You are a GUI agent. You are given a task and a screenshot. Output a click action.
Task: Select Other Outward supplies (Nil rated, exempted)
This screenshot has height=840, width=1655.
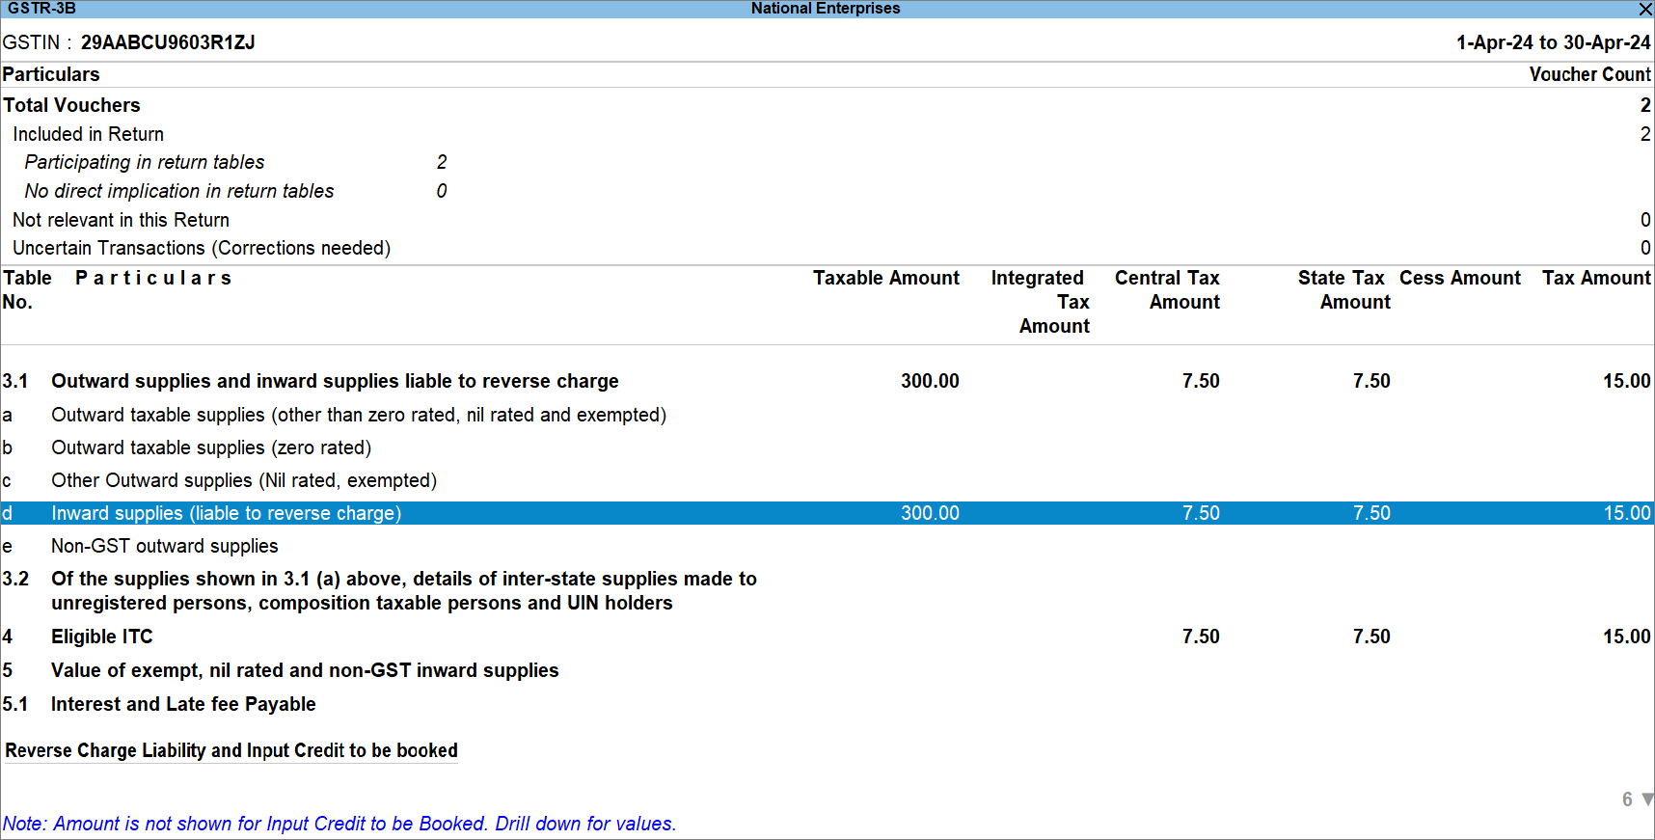click(x=244, y=480)
